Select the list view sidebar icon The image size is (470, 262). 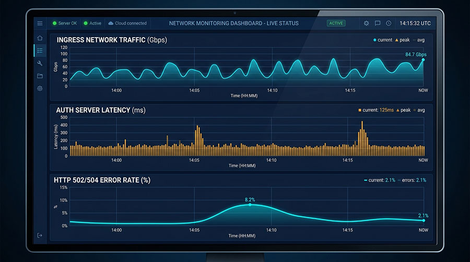40,51
